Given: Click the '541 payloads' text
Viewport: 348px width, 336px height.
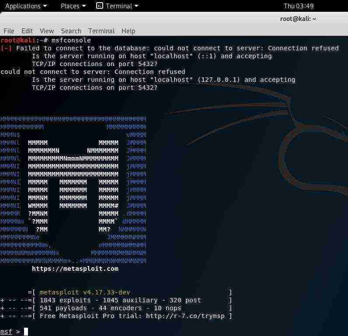Looking at the screenshot, I should coord(63,308).
